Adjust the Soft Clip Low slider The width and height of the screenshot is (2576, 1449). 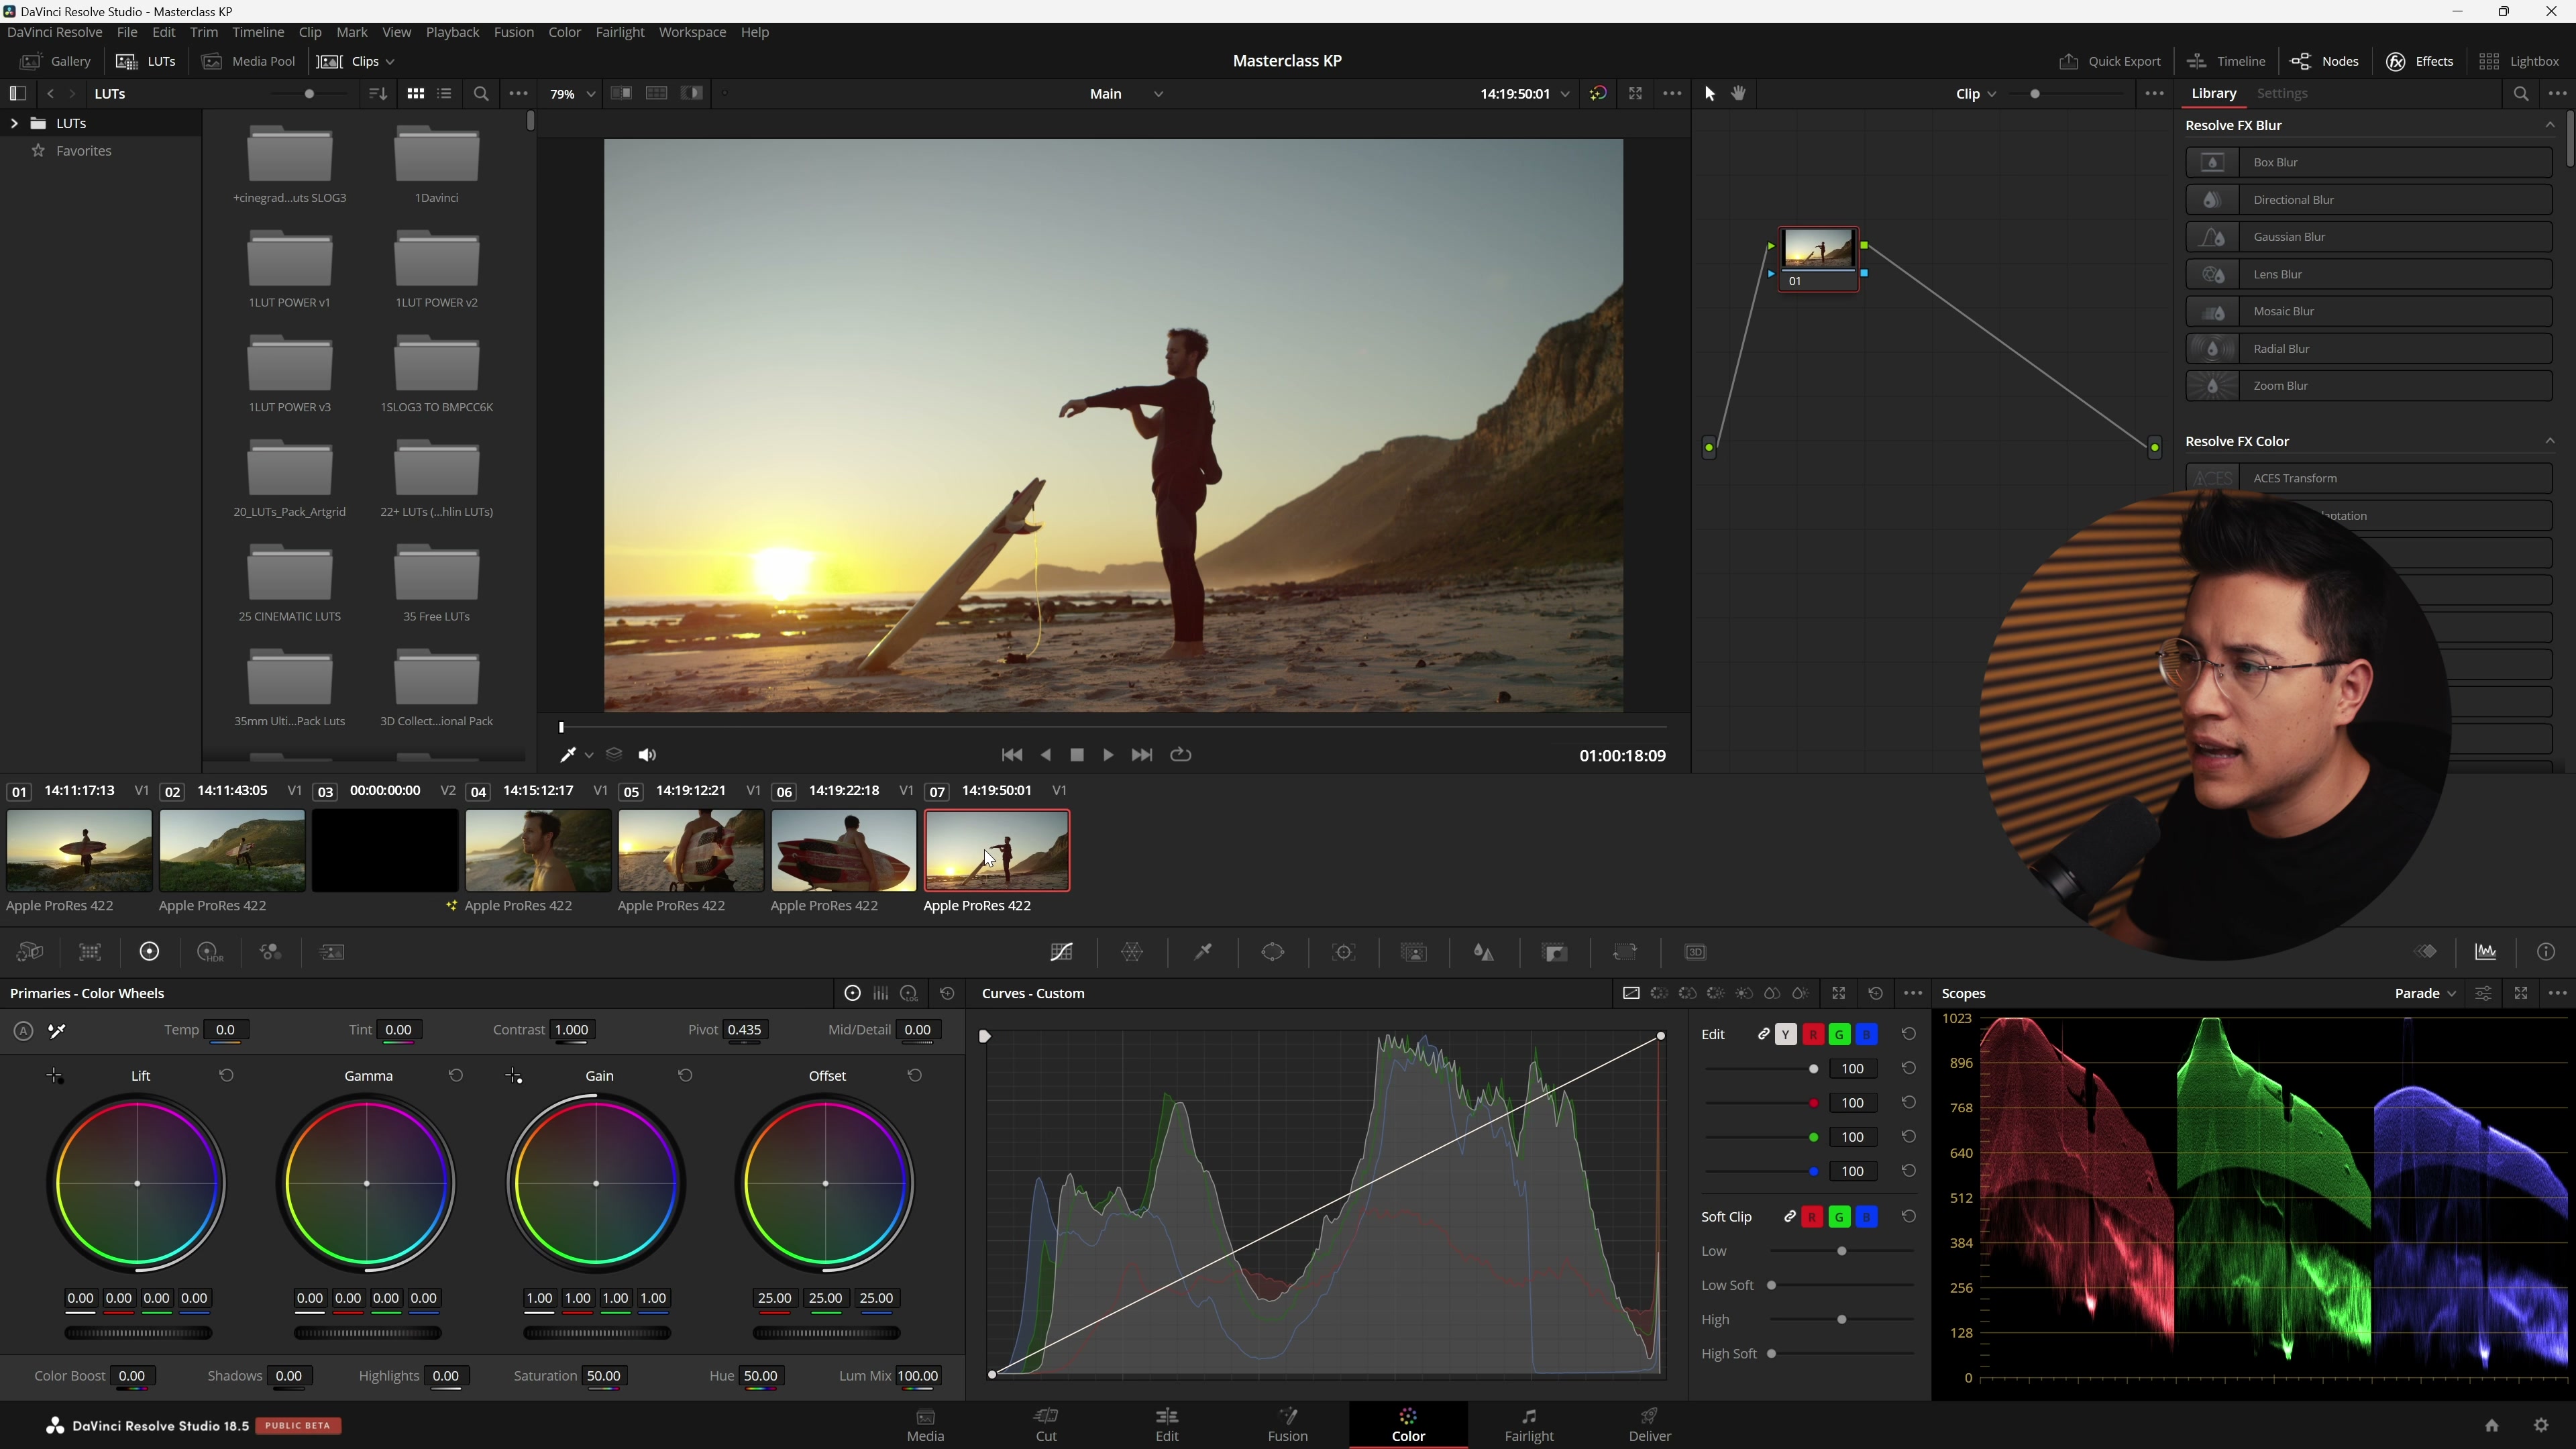click(1841, 1251)
